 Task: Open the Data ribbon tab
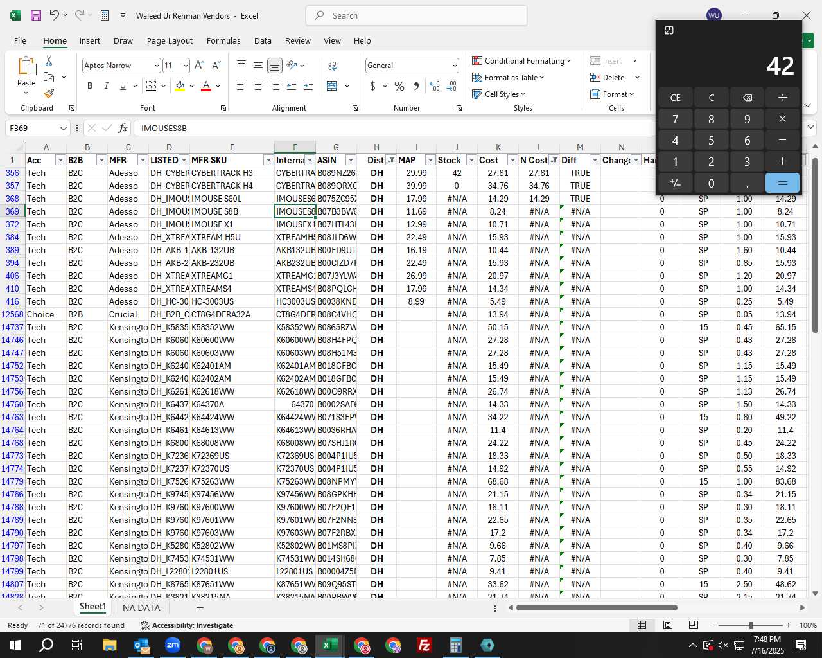(263, 40)
